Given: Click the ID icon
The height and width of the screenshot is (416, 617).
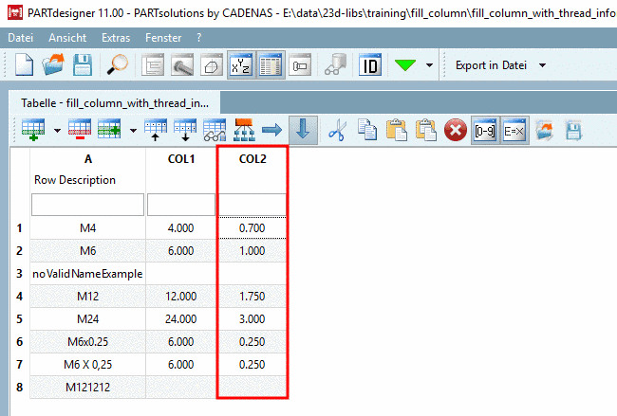Looking at the screenshot, I should (370, 64).
